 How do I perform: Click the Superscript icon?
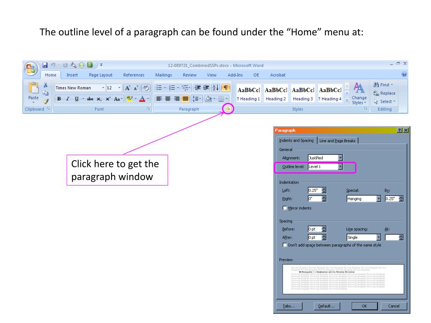[108, 99]
